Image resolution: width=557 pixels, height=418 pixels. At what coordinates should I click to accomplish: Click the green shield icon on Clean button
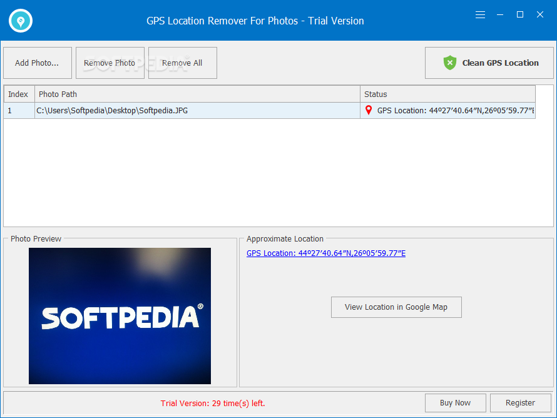pyautogui.click(x=450, y=63)
